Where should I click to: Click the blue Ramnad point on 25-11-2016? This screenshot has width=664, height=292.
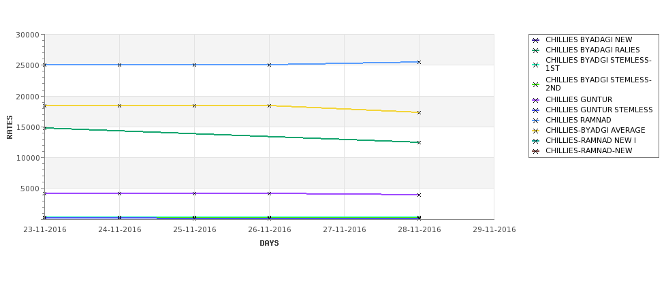tap(194, 65)
